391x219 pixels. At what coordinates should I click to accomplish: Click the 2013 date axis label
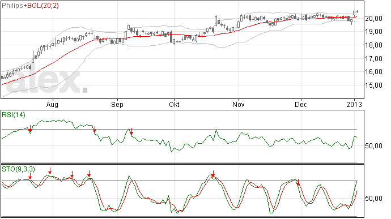[x=354, y=104]
